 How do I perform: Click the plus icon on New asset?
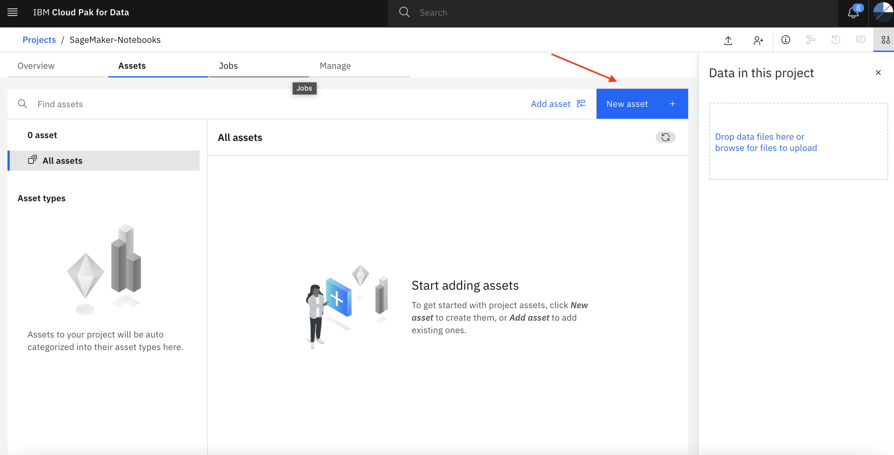673,104
